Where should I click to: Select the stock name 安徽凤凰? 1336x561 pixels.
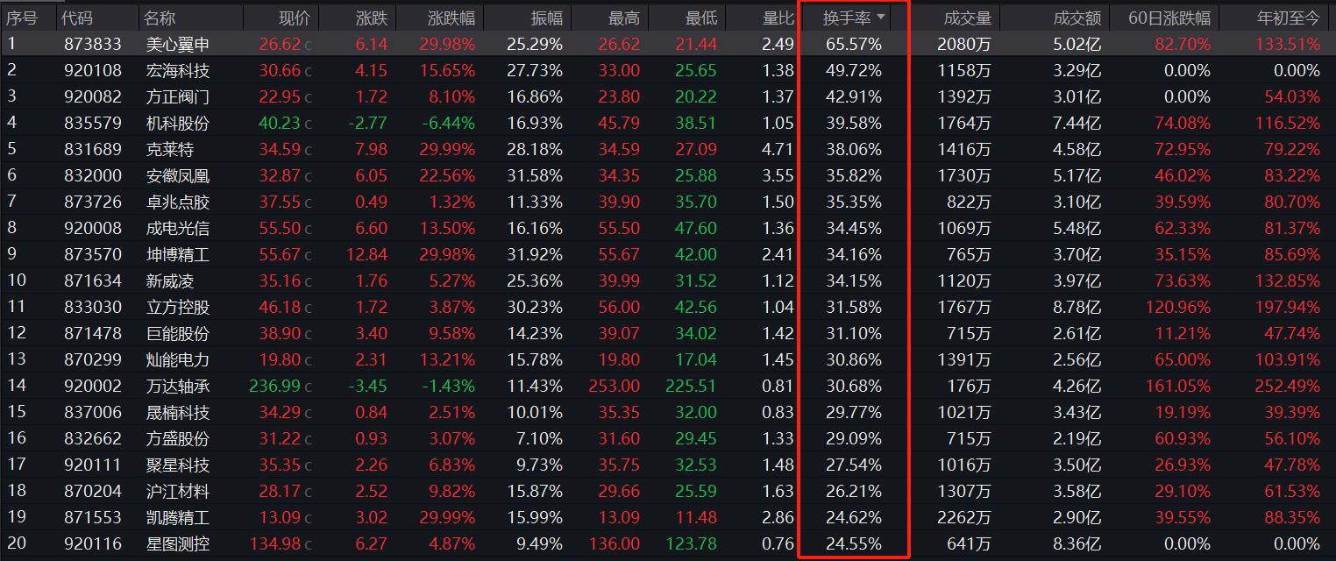178,175
